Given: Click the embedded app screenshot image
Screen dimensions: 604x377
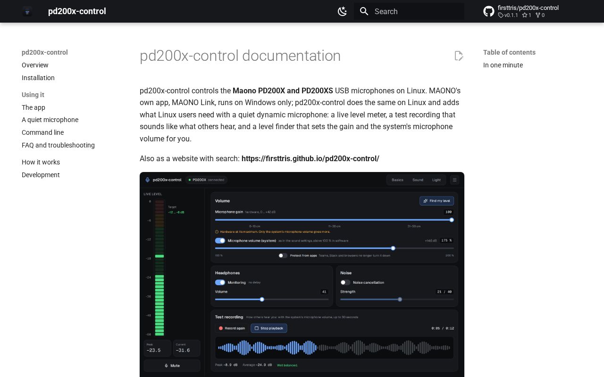Looking at the screenshot, I should click(x=302, y=274).
